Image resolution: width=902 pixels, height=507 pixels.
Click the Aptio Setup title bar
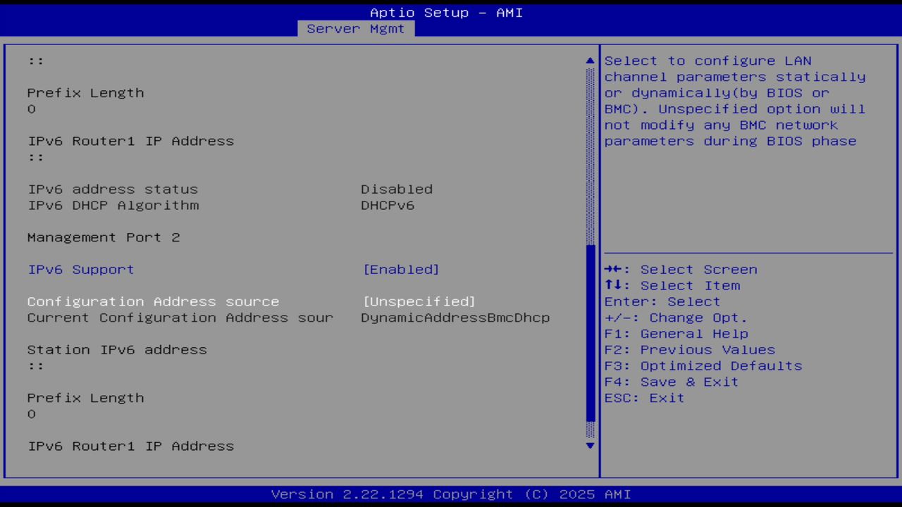(446, 12)
